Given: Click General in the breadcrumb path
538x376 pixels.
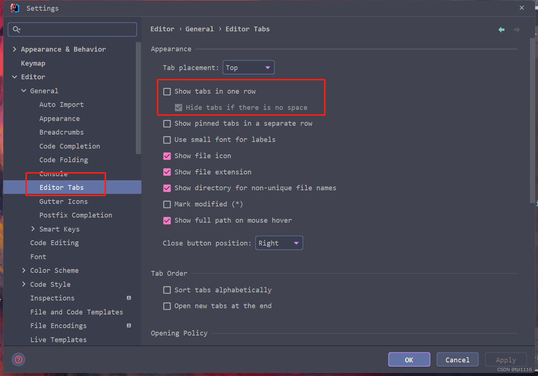Looking at the screenshot, I should coord(200,29).
